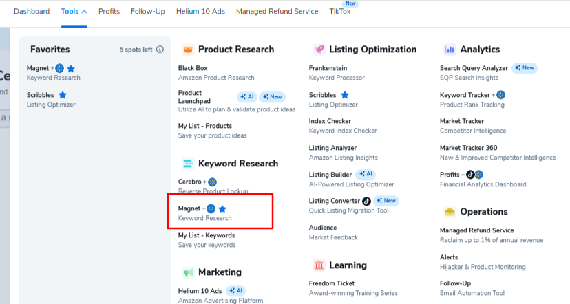Click '5 spots left' text
The width and height of the screenshot is (570, 304).
click(136, 50)
